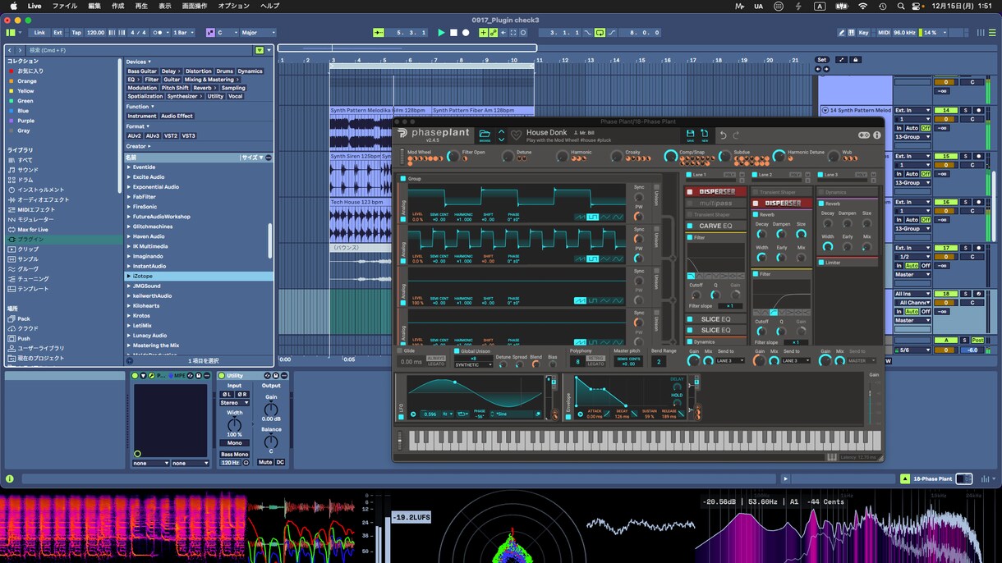Disable the CARVE EQ effect
This screenshot has height=563, width=1002.
pyautogui.click(x=691, y=226)
